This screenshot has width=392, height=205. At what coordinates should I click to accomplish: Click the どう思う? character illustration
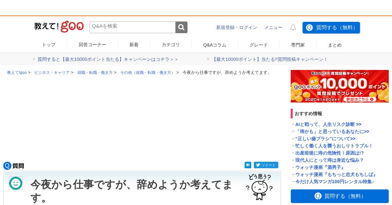click(259, 187)
